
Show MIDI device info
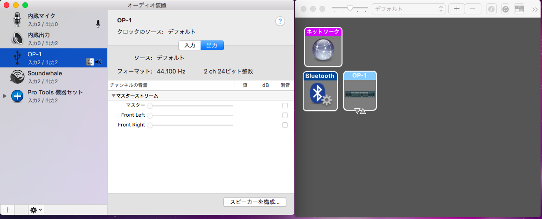pos(491,9)
